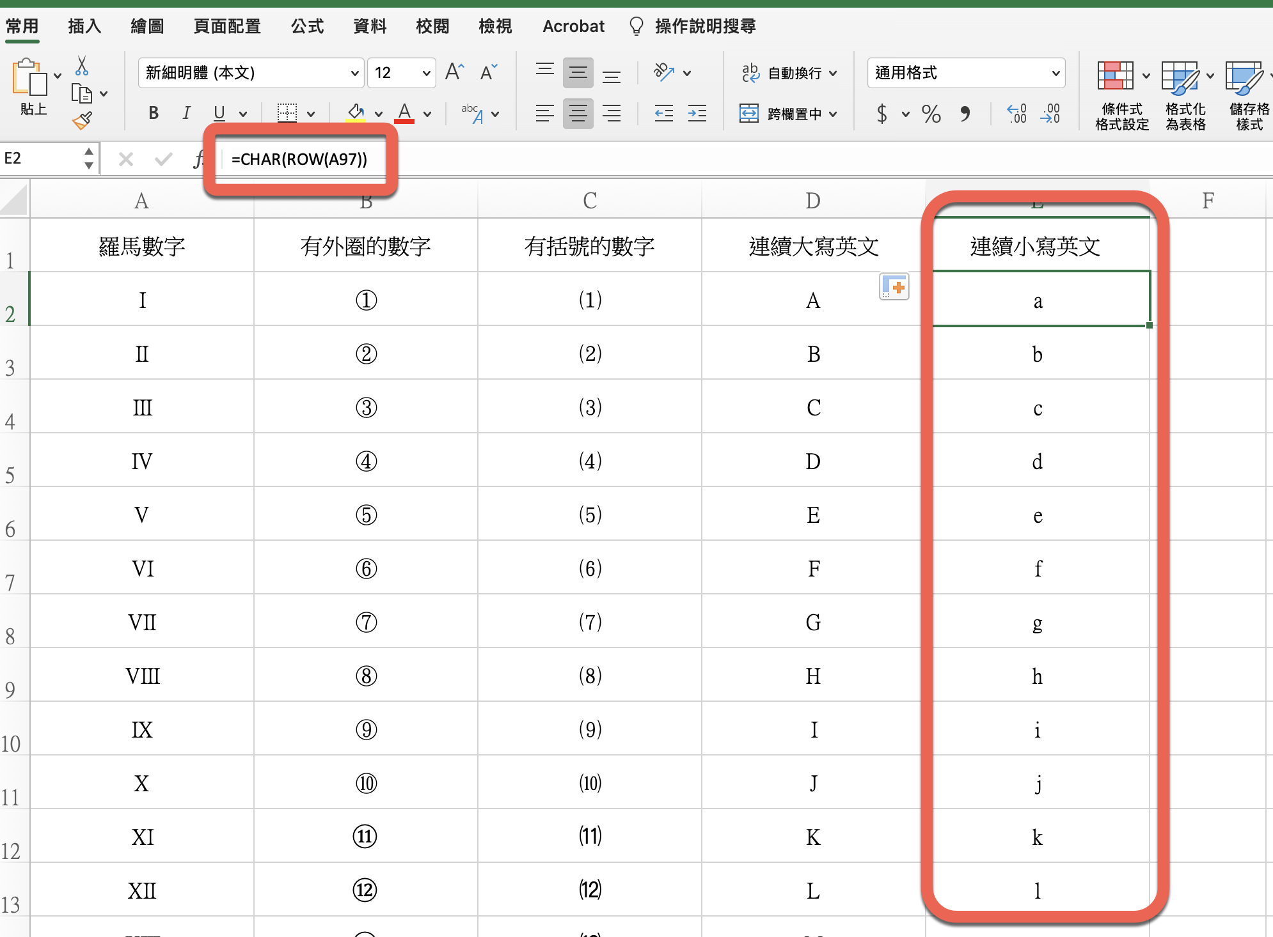The image size is (1273, 937).
Task: Click the Increase Indent icon
Action: (x=697, y=114)
